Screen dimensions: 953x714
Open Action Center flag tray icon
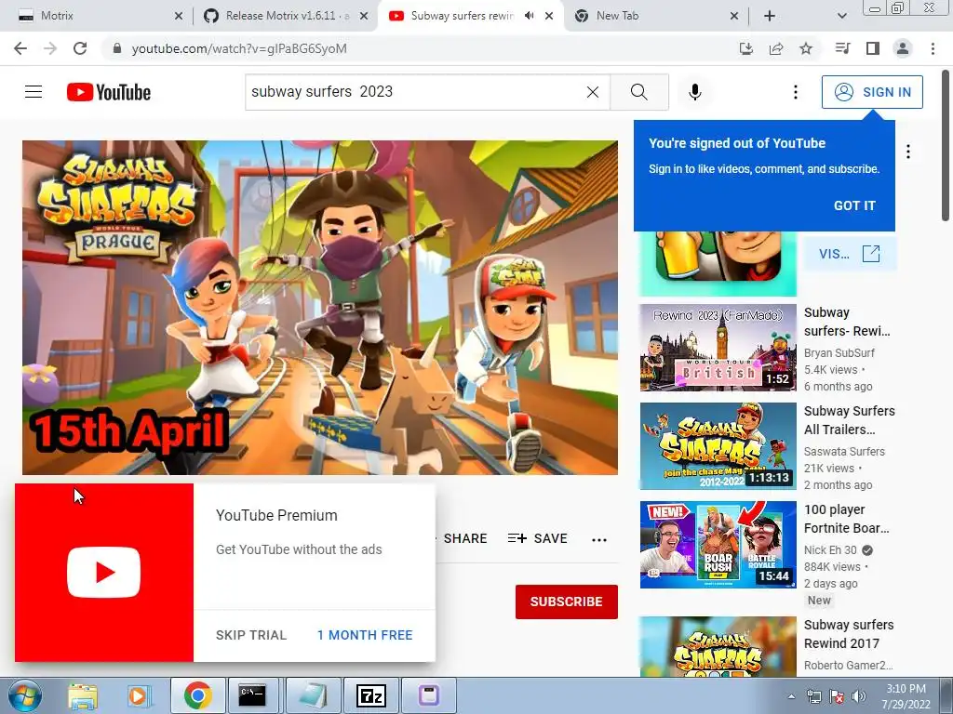(837, 696)
